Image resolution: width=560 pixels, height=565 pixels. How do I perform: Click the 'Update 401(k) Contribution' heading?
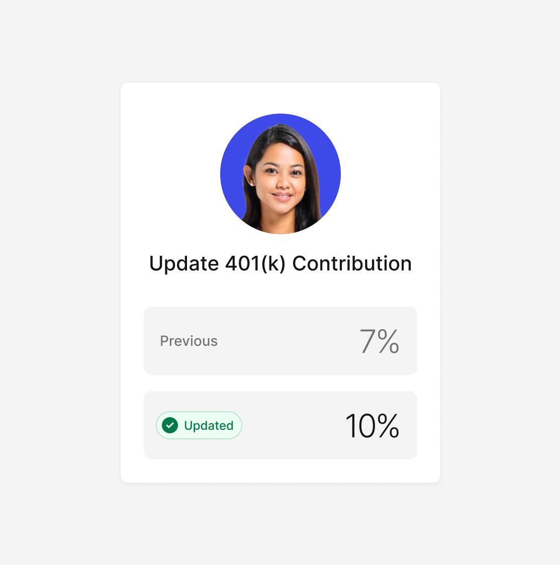click(281, 263)
